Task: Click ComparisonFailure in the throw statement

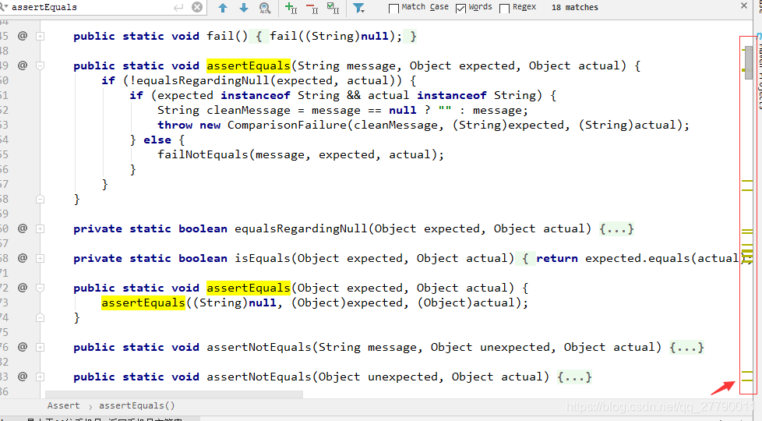Action: click(287, 125)
